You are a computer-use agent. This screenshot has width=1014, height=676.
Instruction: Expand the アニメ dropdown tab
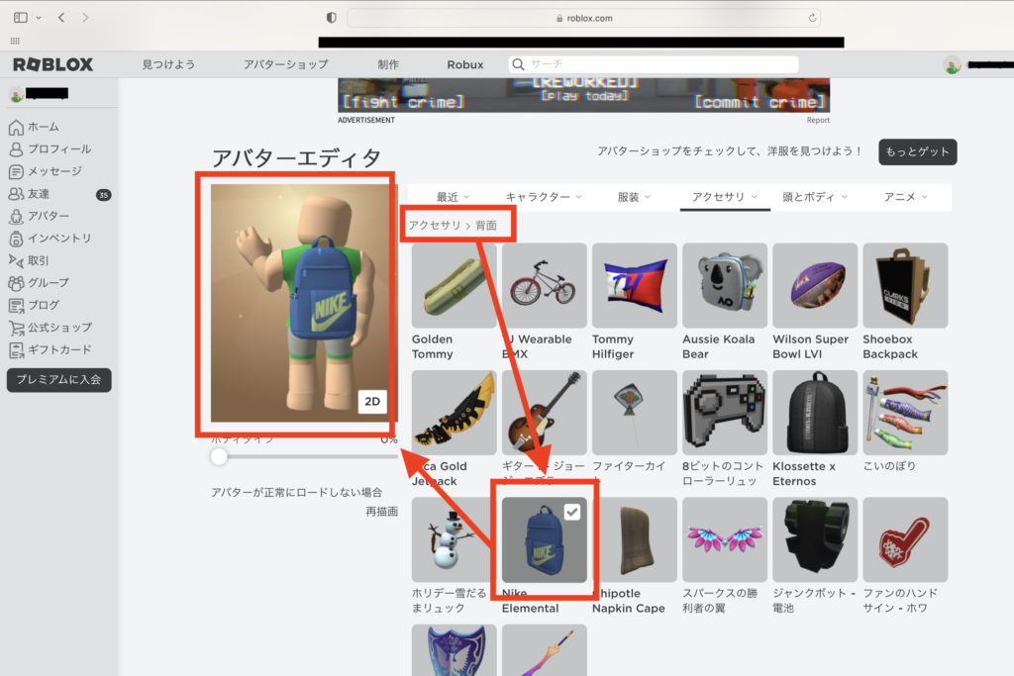click(905, 197)
